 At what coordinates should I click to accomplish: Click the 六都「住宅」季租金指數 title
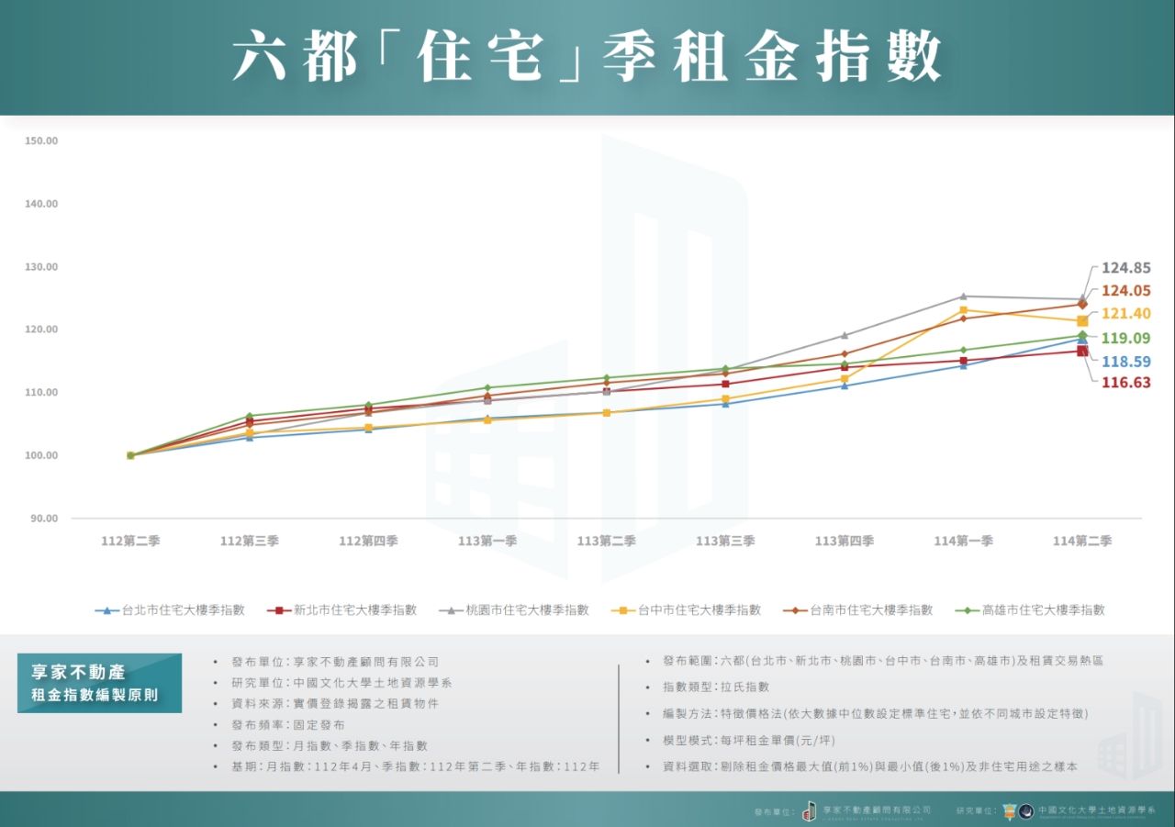(587, 57)
